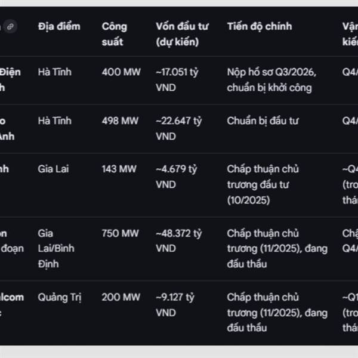Click the ~22.647 tỷ VND cell
Screen dimensions: 358x358
(x=178, y=128)
